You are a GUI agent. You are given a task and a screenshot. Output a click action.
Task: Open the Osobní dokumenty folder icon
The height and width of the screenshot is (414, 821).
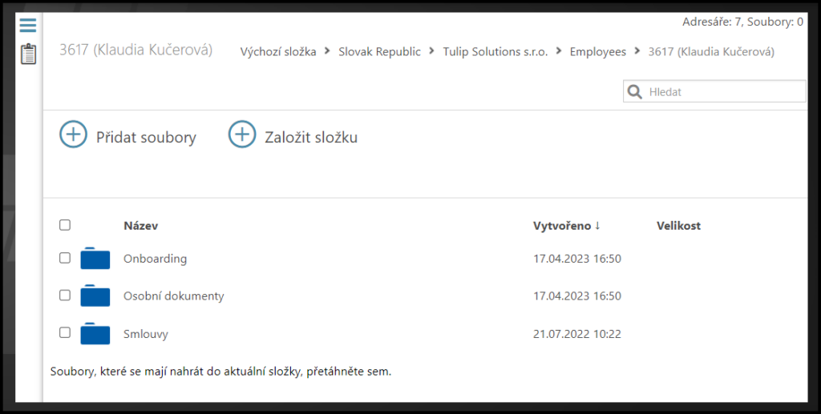pos(95,296)
